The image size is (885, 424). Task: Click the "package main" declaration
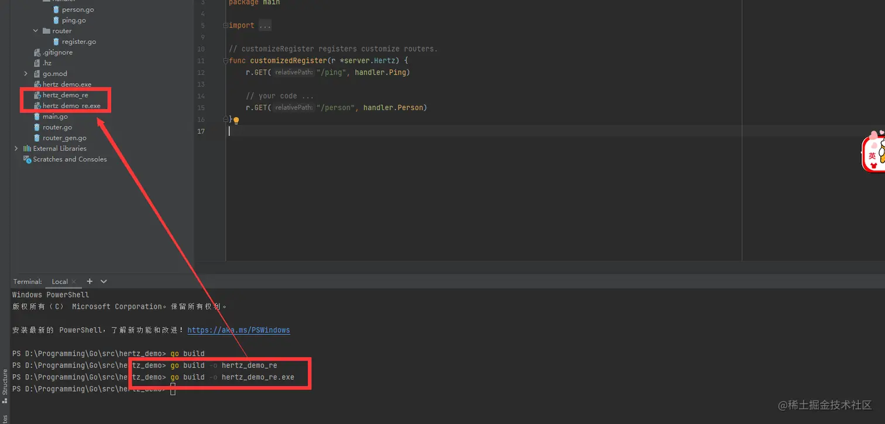[254, 3]
